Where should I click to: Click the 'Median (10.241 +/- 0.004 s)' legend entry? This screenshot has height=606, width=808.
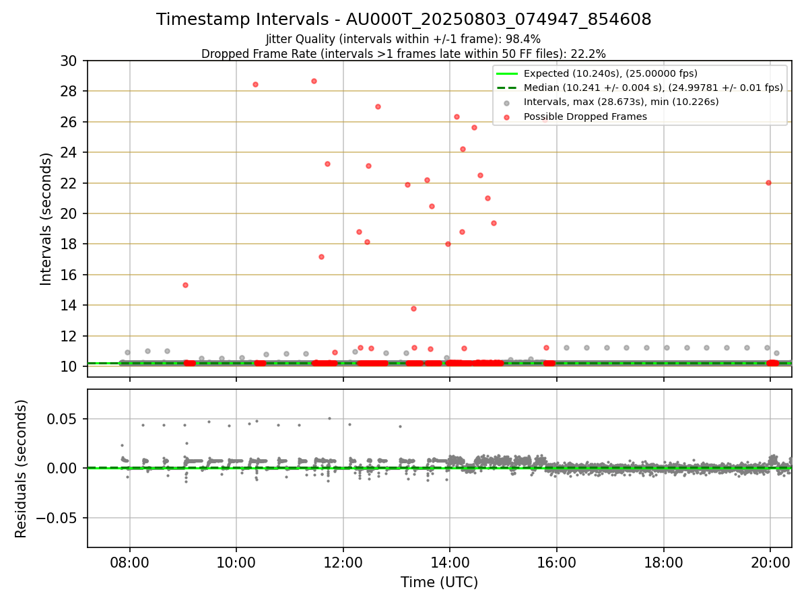click(653, 88)
